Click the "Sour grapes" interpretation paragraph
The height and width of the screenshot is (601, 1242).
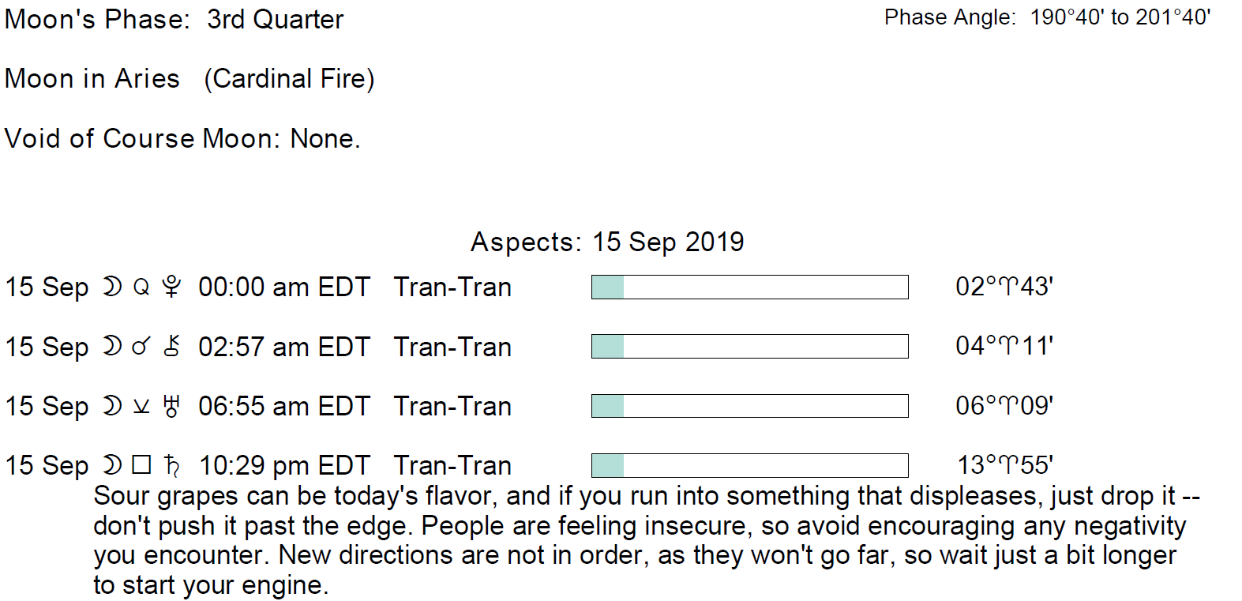[x=640, y=540]
